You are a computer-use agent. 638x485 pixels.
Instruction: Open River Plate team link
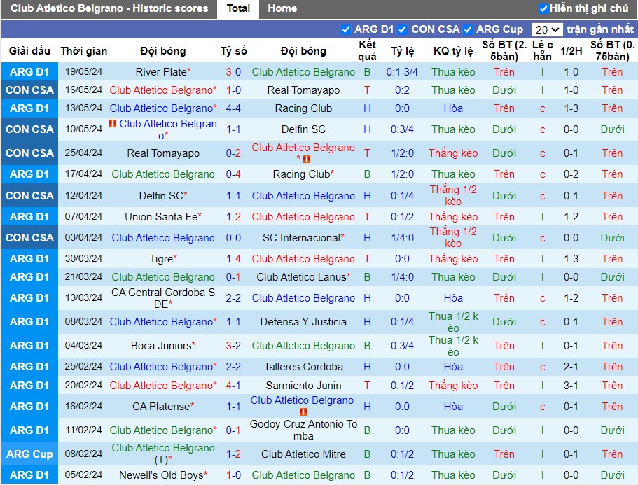click(x=161, y=72)
